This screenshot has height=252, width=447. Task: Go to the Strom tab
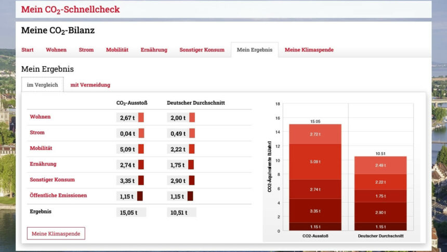[86, 49]
